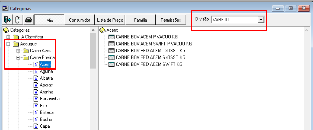This screenshot has width=313, height=130.
Task: Click the Capa document icon
Action: pos(36,126)
